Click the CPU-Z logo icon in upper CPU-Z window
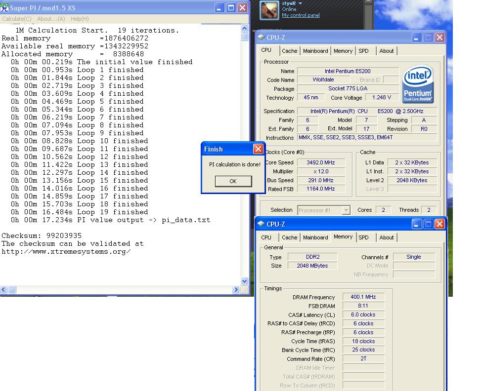 (x=261, y=37)
